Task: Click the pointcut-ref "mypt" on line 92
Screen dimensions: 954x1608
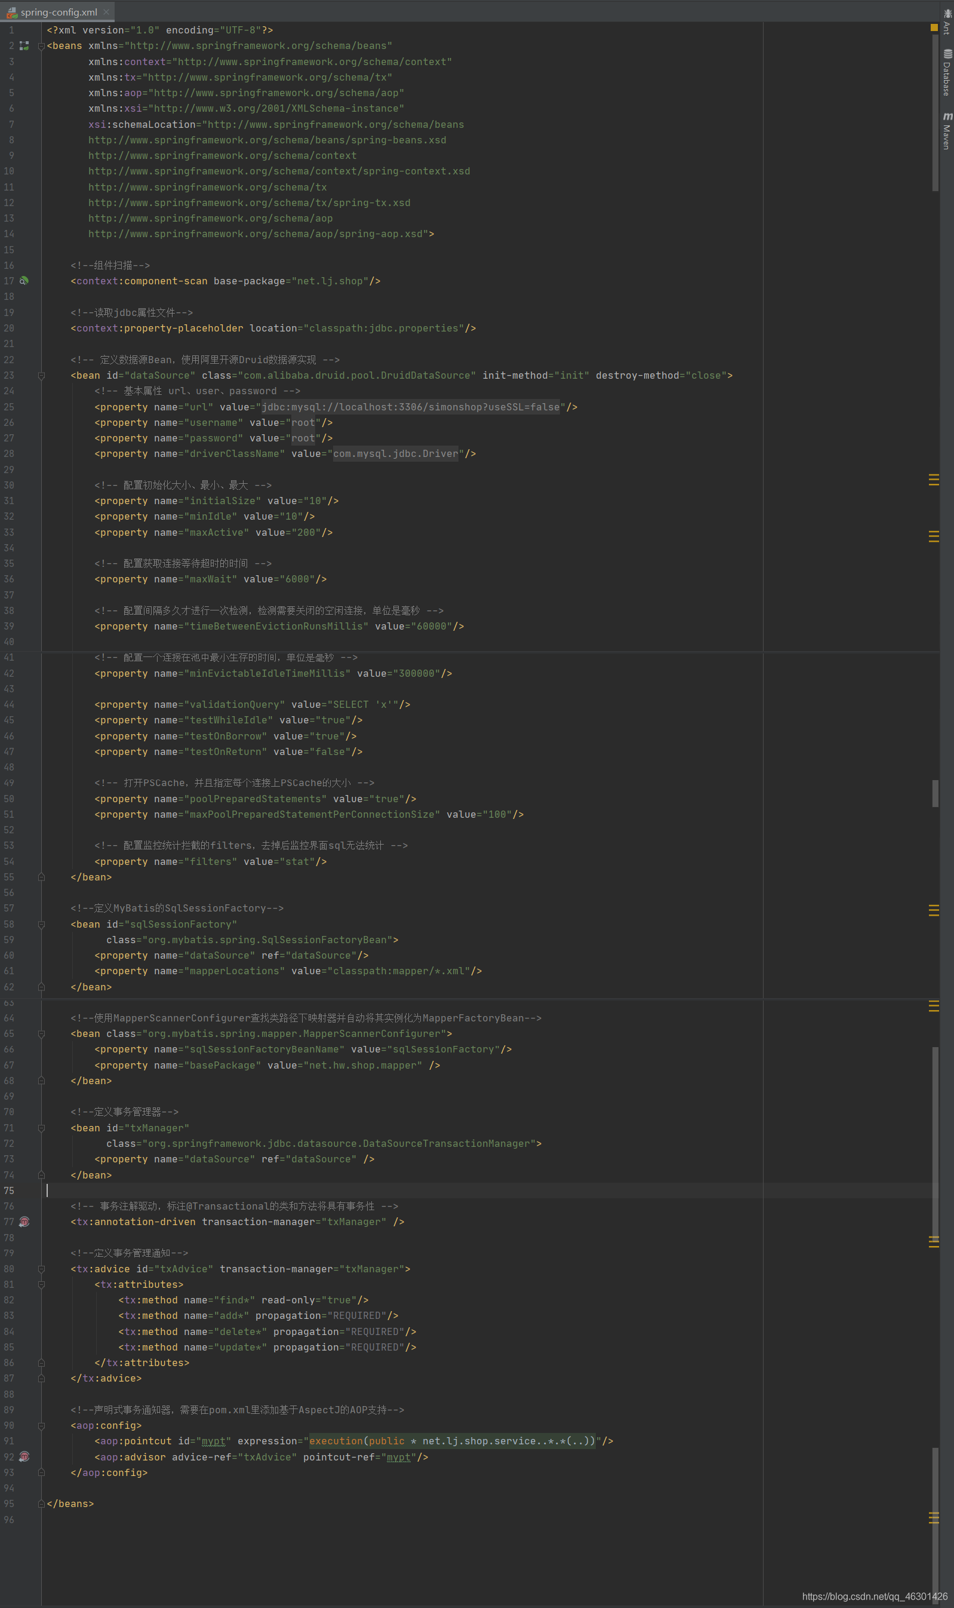Action: click(398, 1457)
